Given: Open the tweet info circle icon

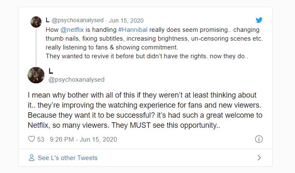Looking at the screenshot, I should coord(259,139).
